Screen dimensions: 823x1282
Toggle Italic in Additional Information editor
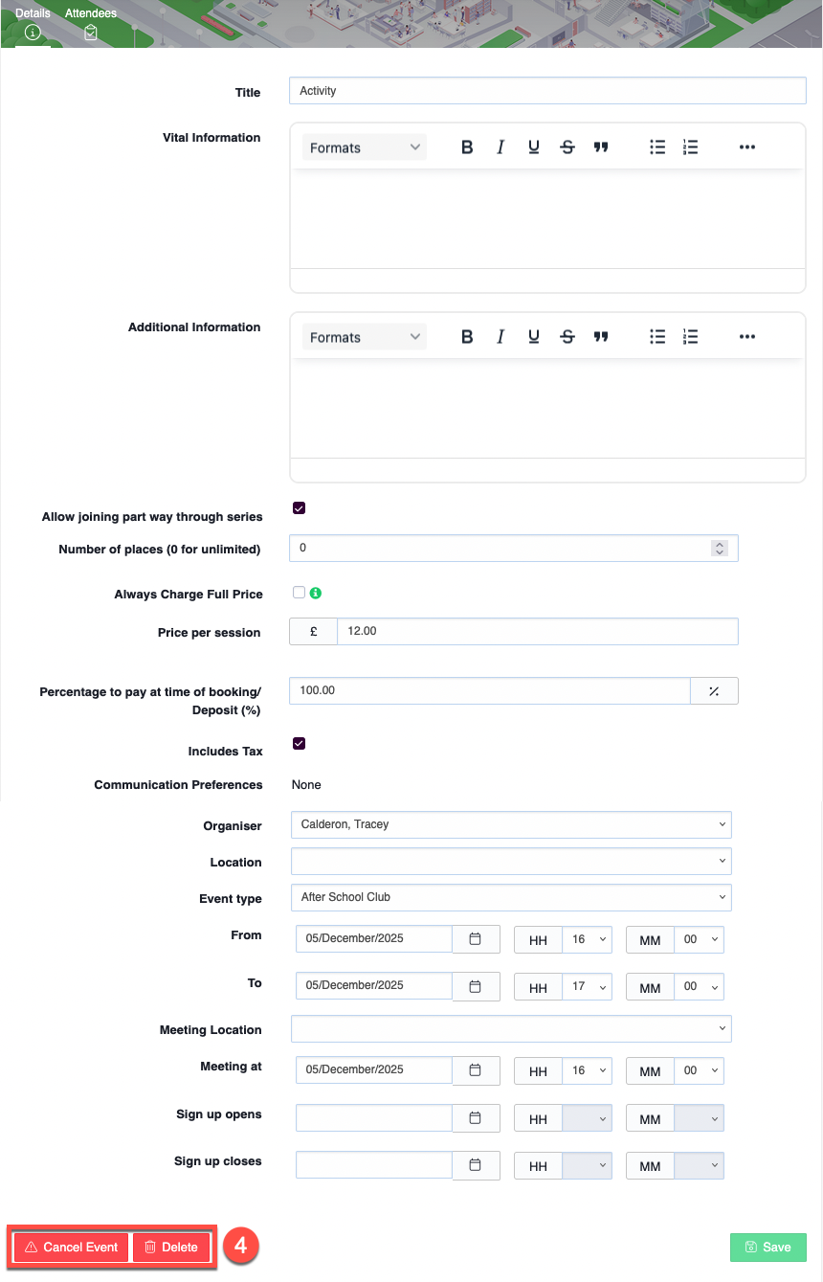(500, 337)
